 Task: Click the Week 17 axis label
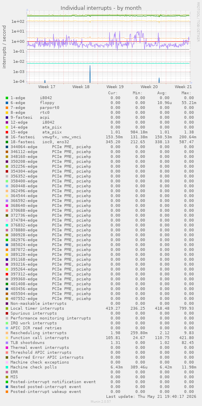coord(47,87)
